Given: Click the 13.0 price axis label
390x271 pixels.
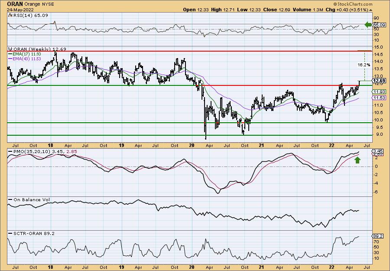Looking at the screenshot, I should (x=378, y=76).
